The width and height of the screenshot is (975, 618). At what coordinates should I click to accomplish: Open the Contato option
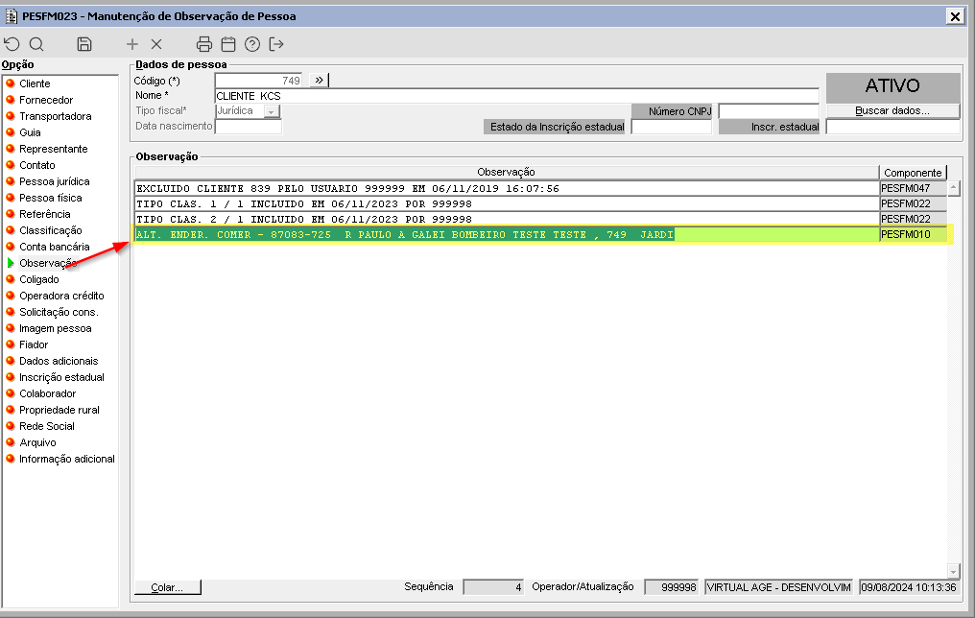(x=37, y=165)
